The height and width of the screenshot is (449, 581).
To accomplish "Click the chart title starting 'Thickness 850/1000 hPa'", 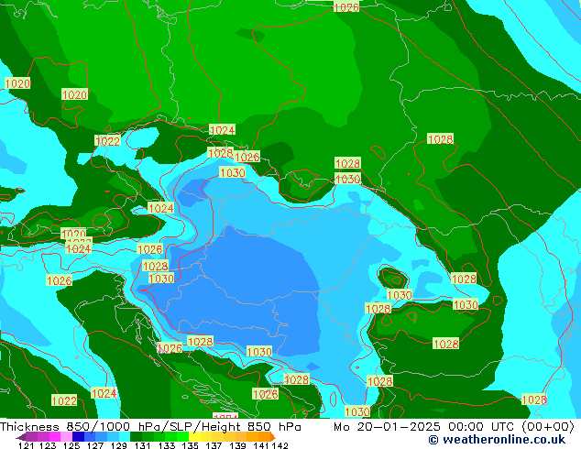I will click(x=150, y=427).
